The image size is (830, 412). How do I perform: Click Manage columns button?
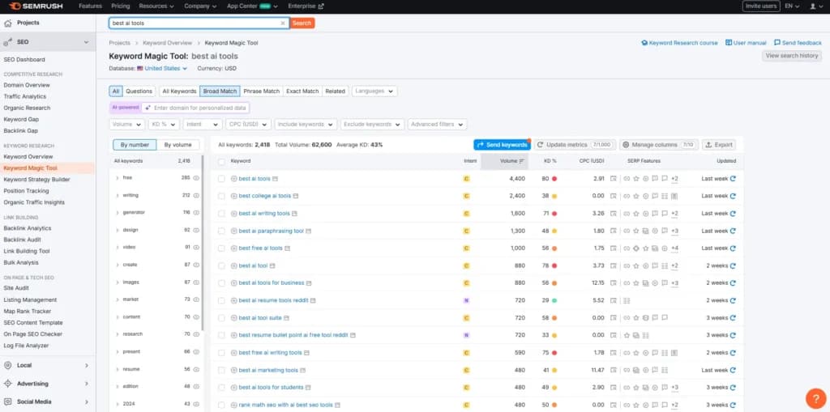pos(659,145)
